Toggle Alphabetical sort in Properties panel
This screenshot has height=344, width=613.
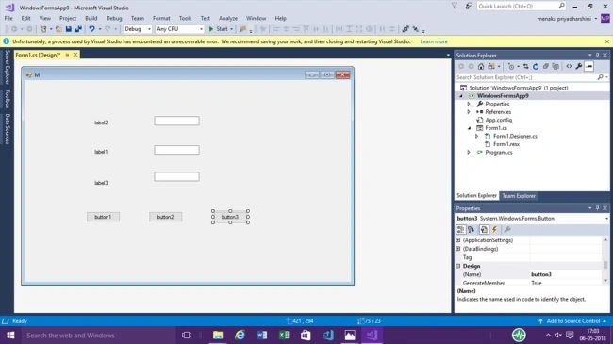click(472, 229)
